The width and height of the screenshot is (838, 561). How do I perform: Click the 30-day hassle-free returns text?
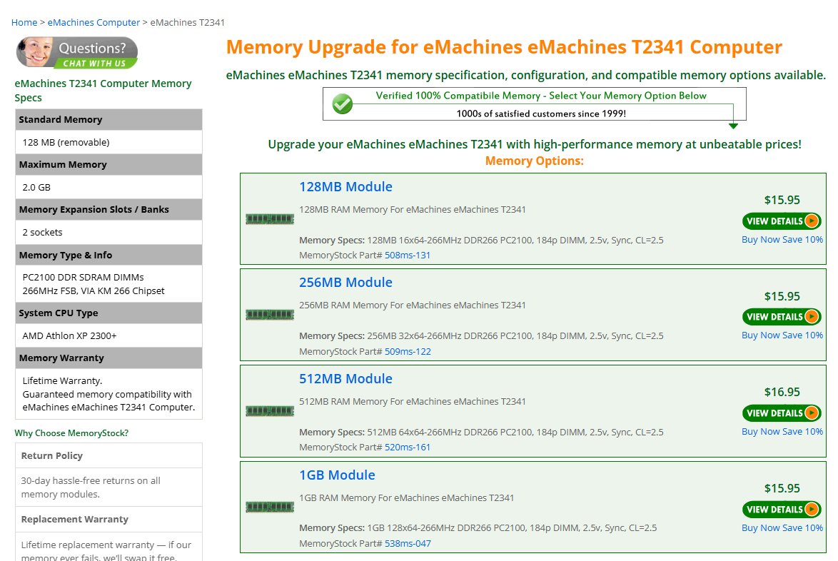pyautogui.click(x=91, y=487)
